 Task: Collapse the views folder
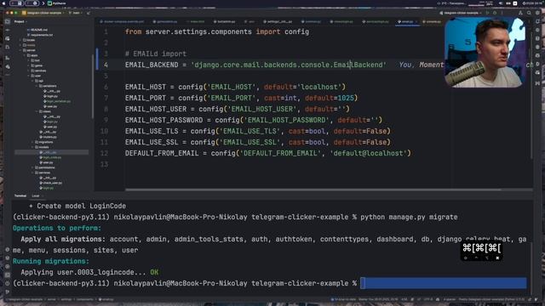point(37,111)
